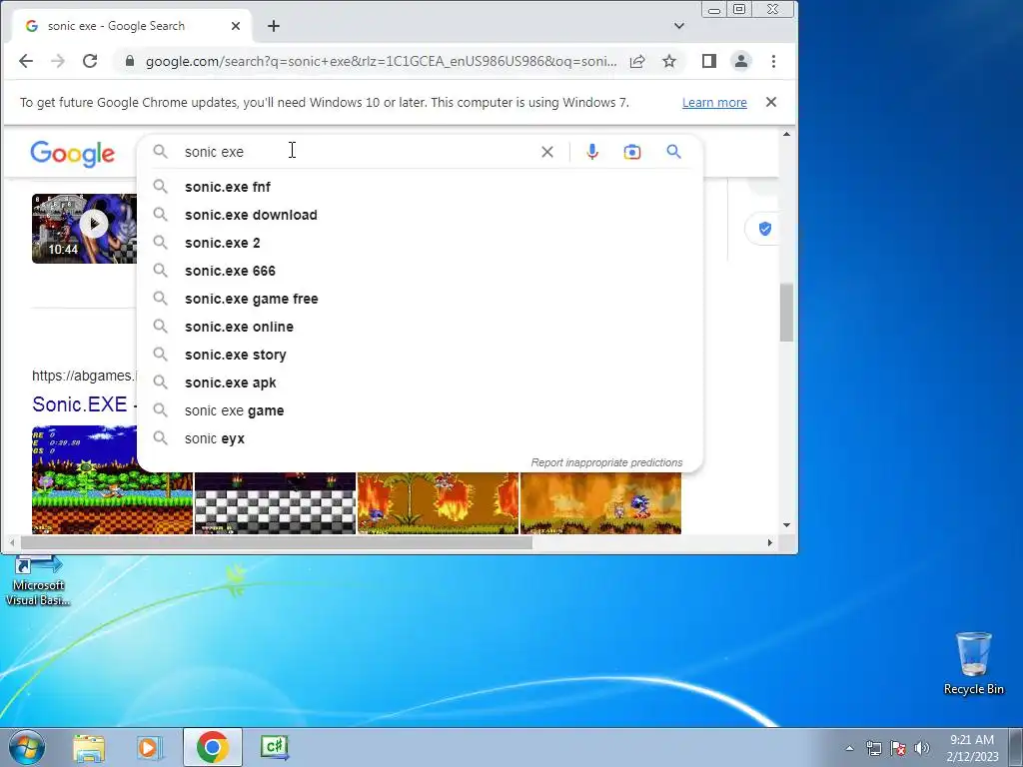
Task: Open a new tab
Action: 274,26
